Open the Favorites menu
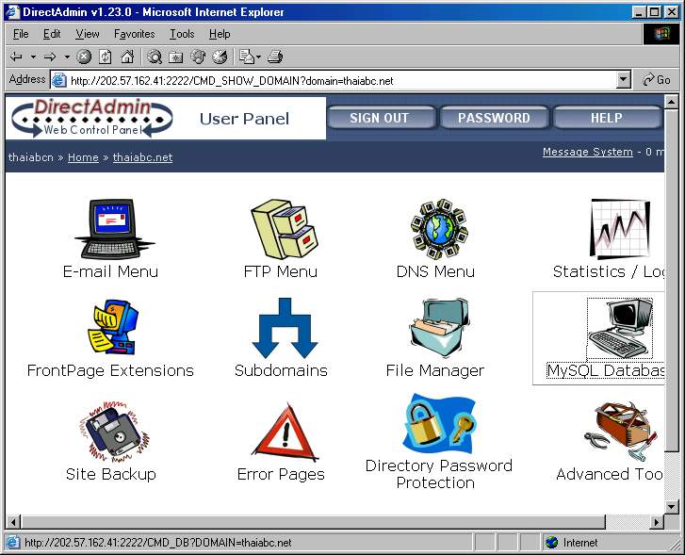This screenshot has width=685, height=555. click(134, 34)
